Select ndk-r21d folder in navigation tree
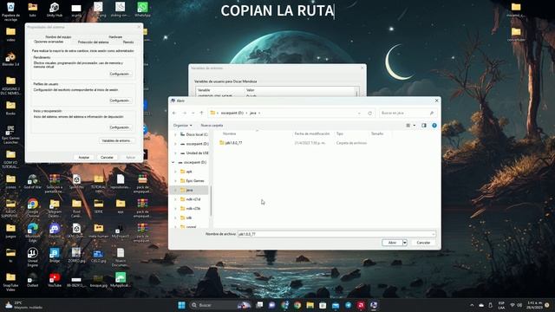The height and width of the screenshot is (312, 555). 191,199
